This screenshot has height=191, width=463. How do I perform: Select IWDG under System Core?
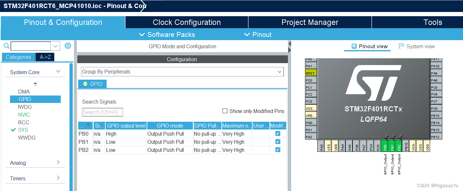[x=25, y=107]
